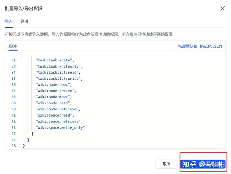Click line number 96 in gutter
The image size is (231, 174).
pyautogui.click(x=13, y=146)
